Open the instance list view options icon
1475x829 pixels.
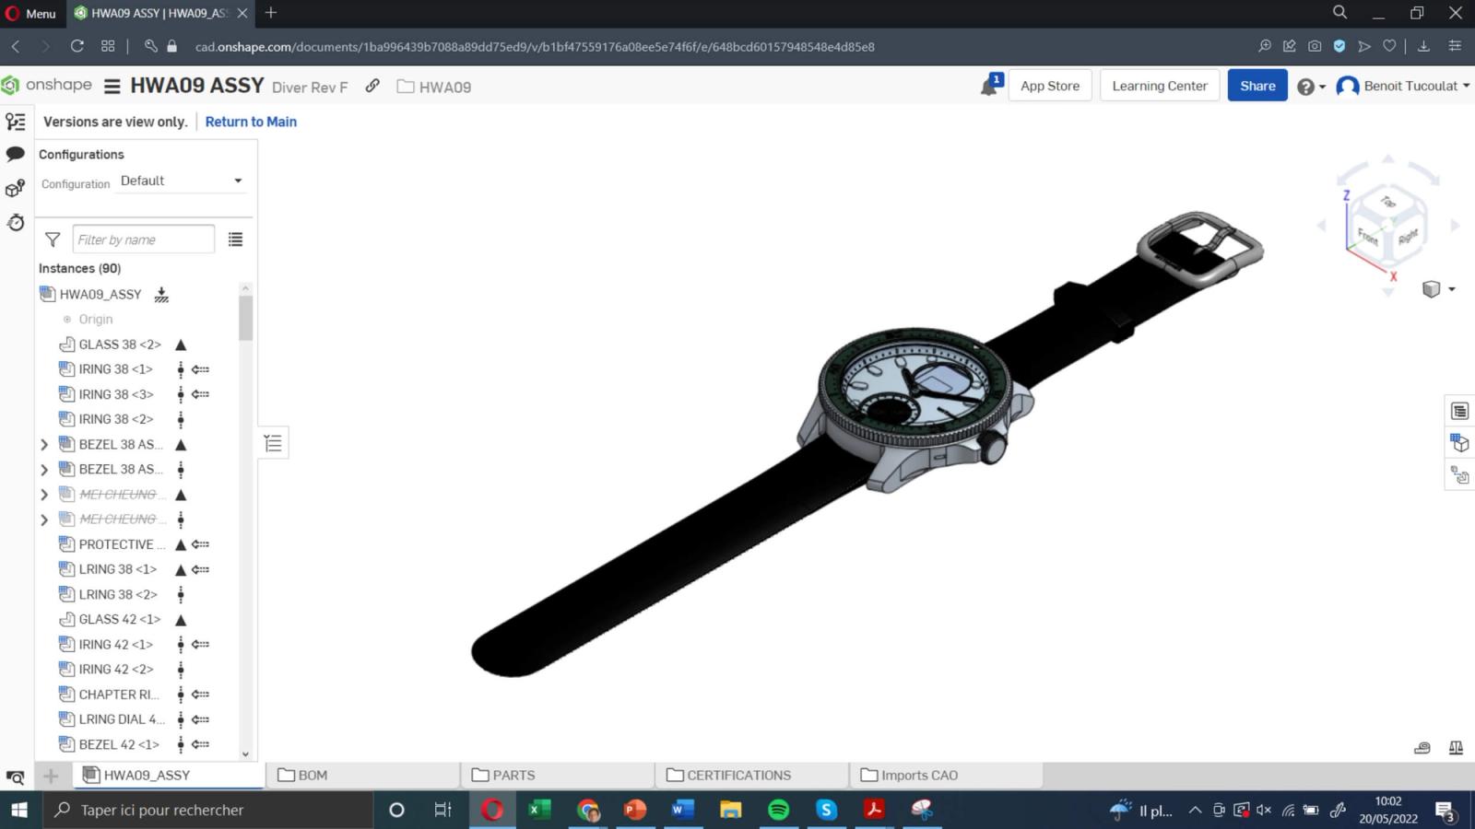tap(235, 239)
